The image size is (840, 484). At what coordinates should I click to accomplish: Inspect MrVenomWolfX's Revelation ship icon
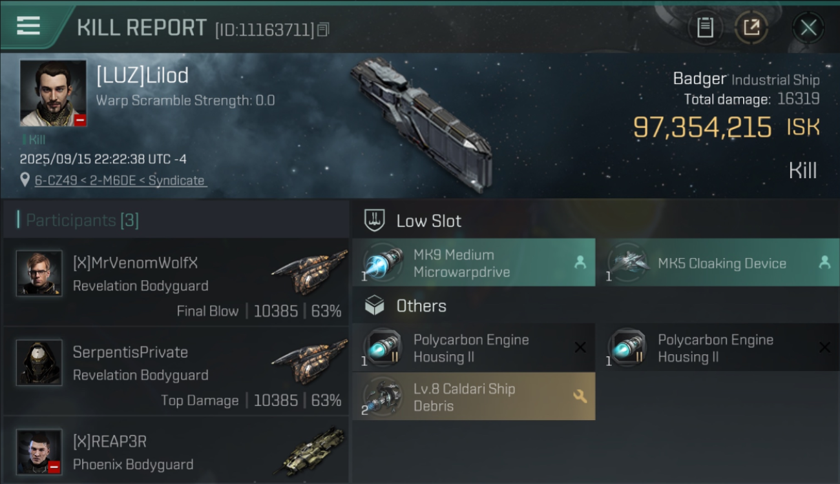(x=309, y=272)
